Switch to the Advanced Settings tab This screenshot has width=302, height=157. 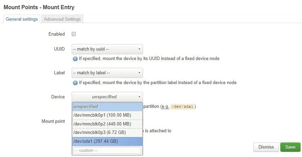62,19
